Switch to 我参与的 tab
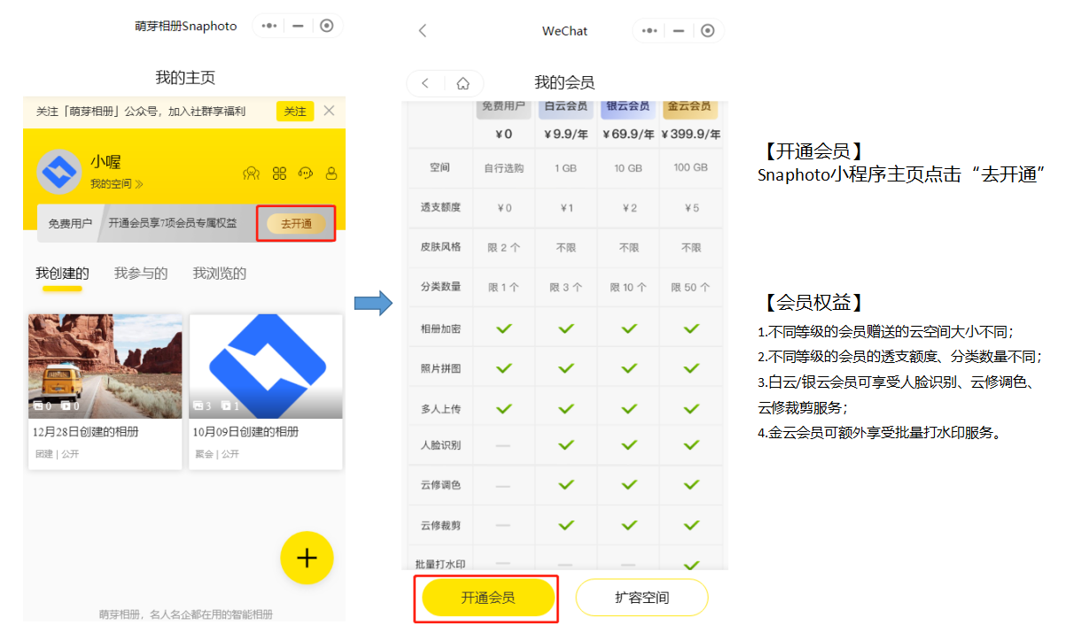1074x633 pixels. pyautogui.click(x=141, y=274)
